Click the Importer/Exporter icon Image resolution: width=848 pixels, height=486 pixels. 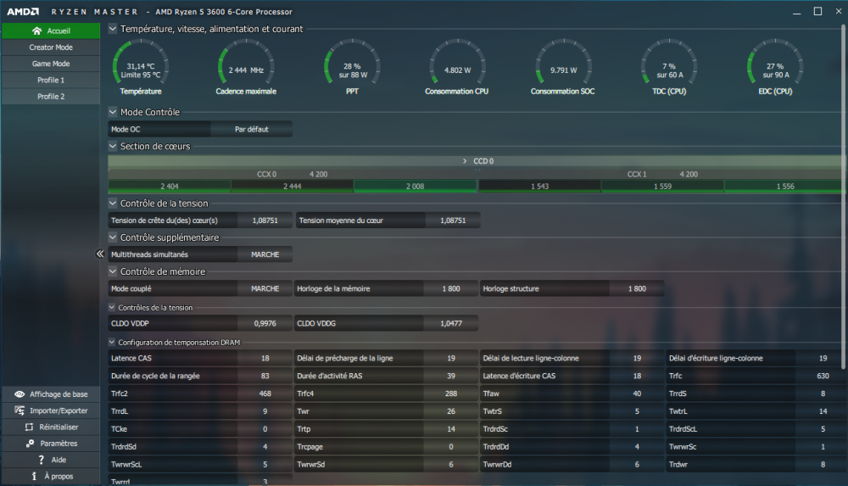coord(20,411)
